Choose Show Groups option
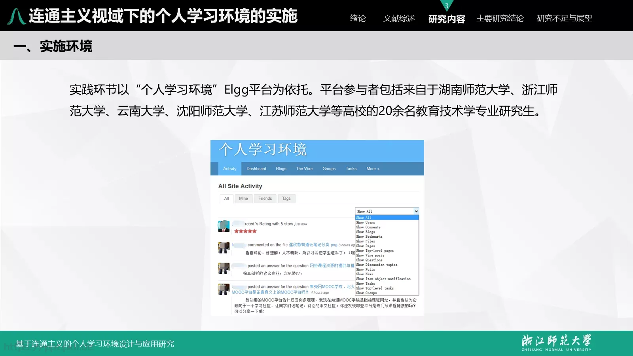Screen dimensions: 633x356 click(387, 293)
